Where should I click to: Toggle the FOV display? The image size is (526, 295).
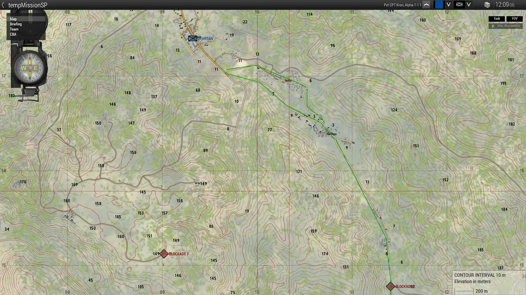(514, 19)
